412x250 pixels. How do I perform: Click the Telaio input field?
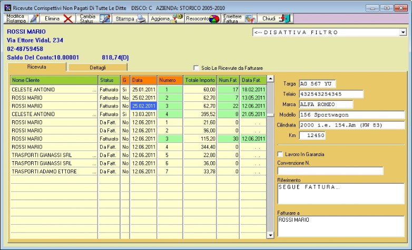(x=331, y=94)
